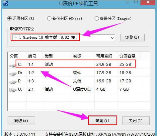Click the U深度 app icon in title bar
The height and width of the screenshot is (136, 157).
point(6,3)
